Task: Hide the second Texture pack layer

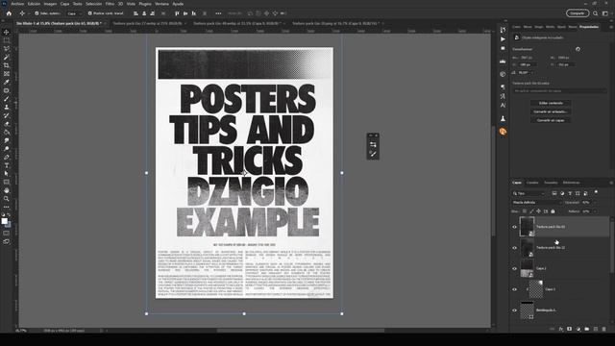Action: pos(515,248)
